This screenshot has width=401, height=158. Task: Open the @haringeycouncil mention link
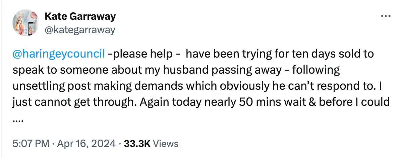pos(58,54)
